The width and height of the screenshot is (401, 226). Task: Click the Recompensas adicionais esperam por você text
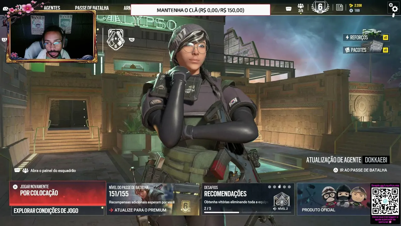click(142, 202)
